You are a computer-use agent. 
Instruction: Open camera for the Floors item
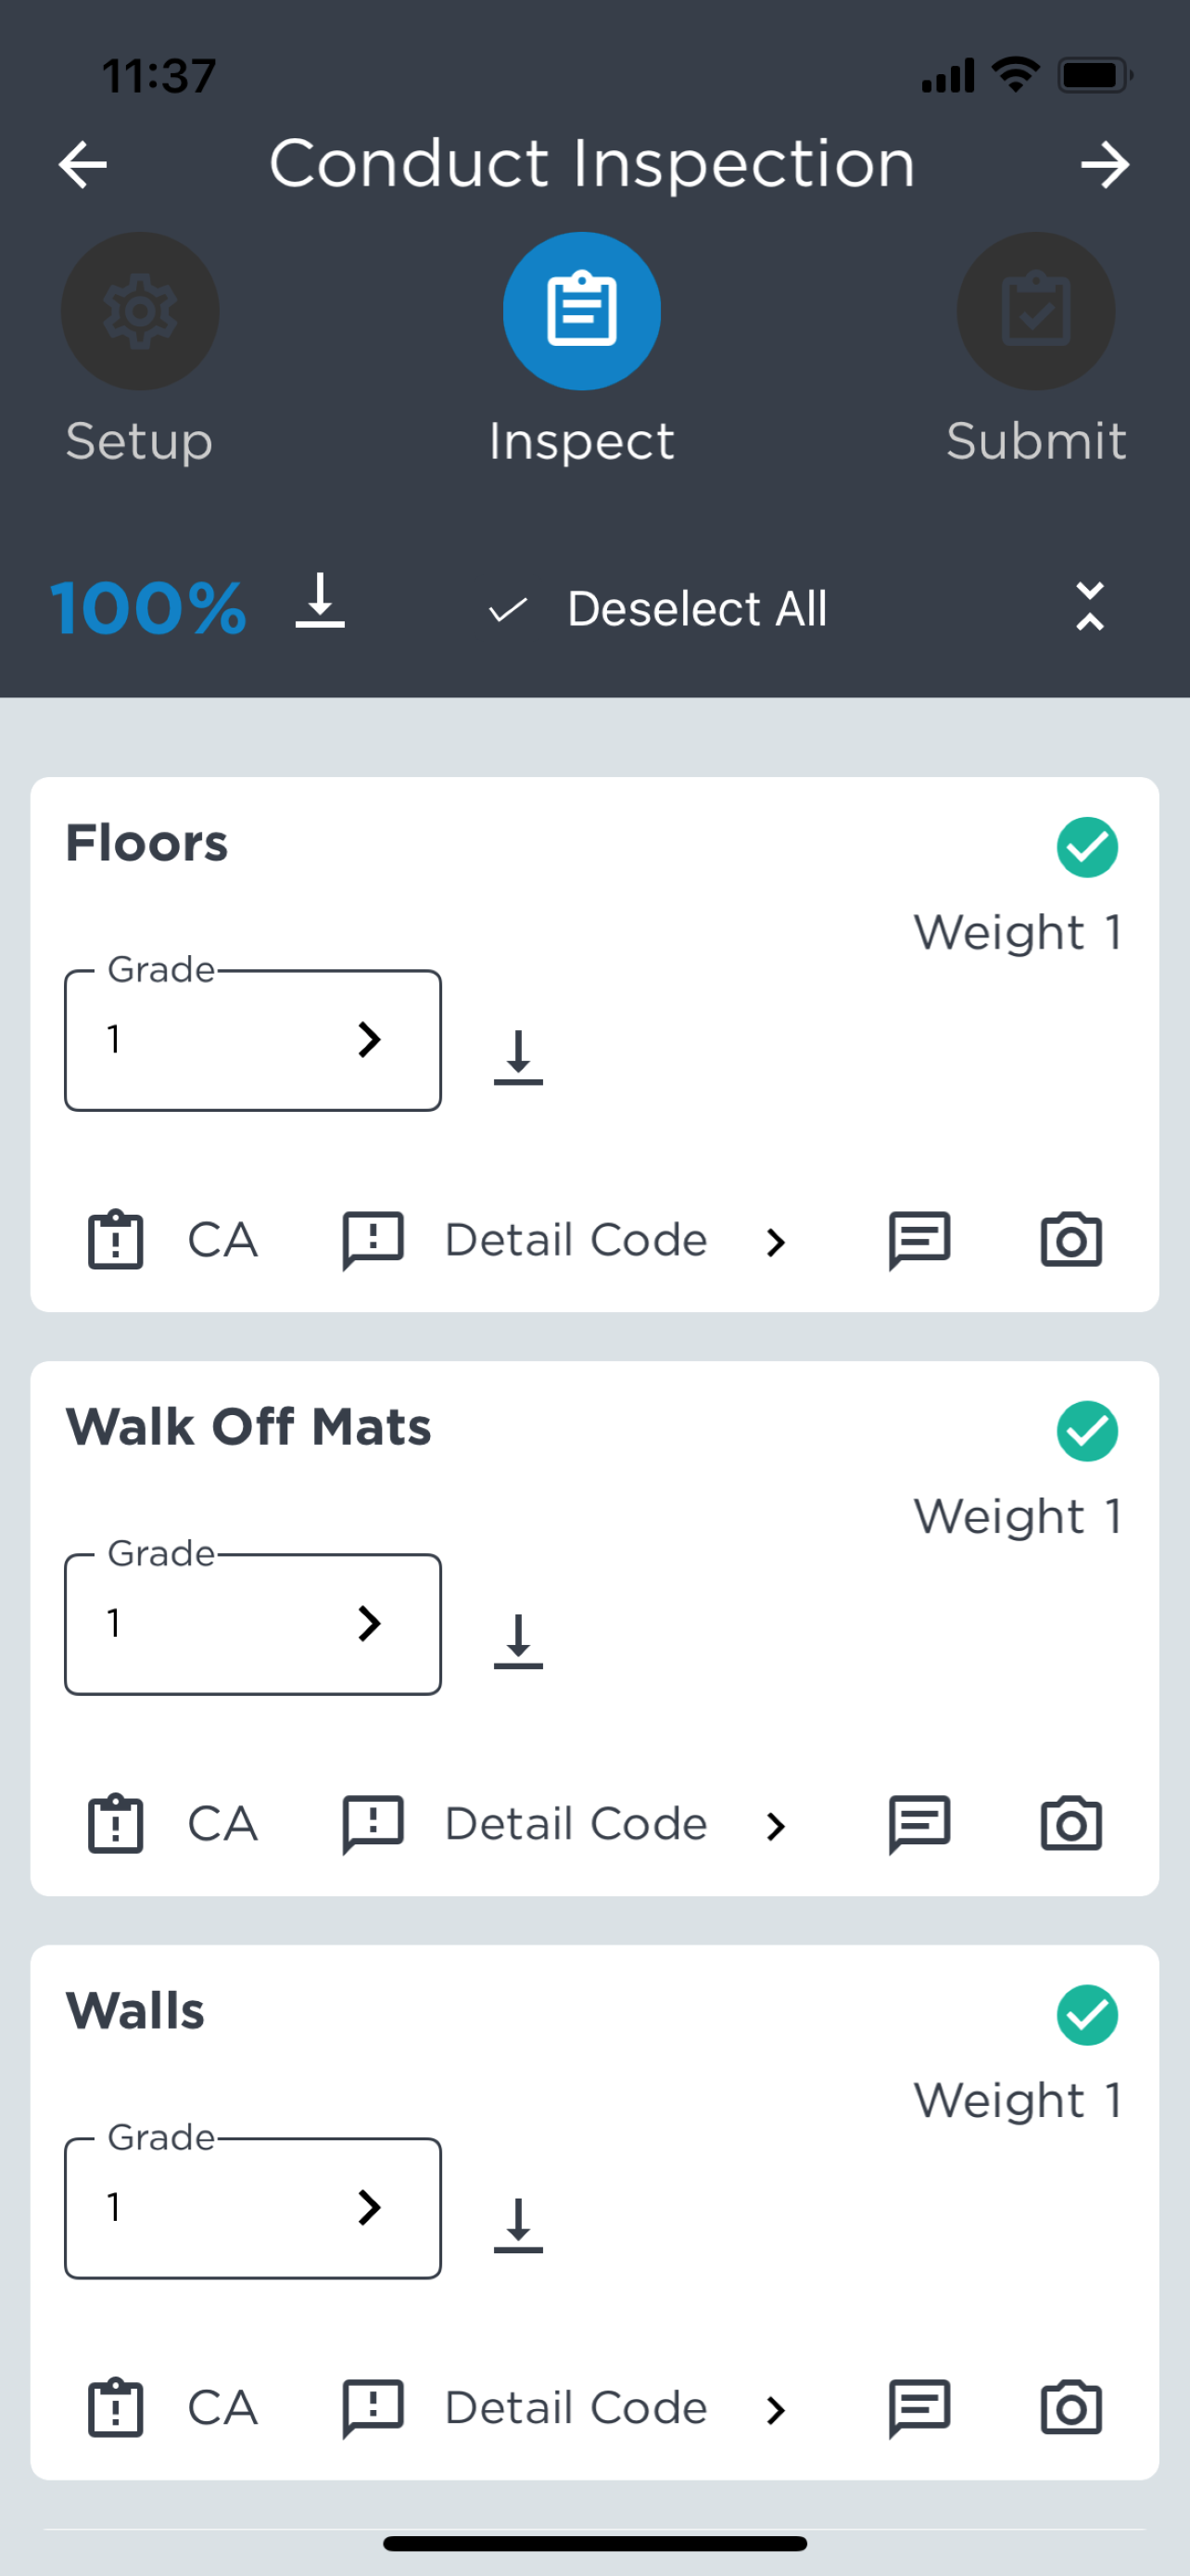(1070, 1240)
